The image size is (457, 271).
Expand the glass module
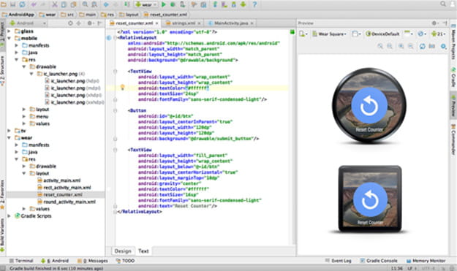tap(9, 31)
